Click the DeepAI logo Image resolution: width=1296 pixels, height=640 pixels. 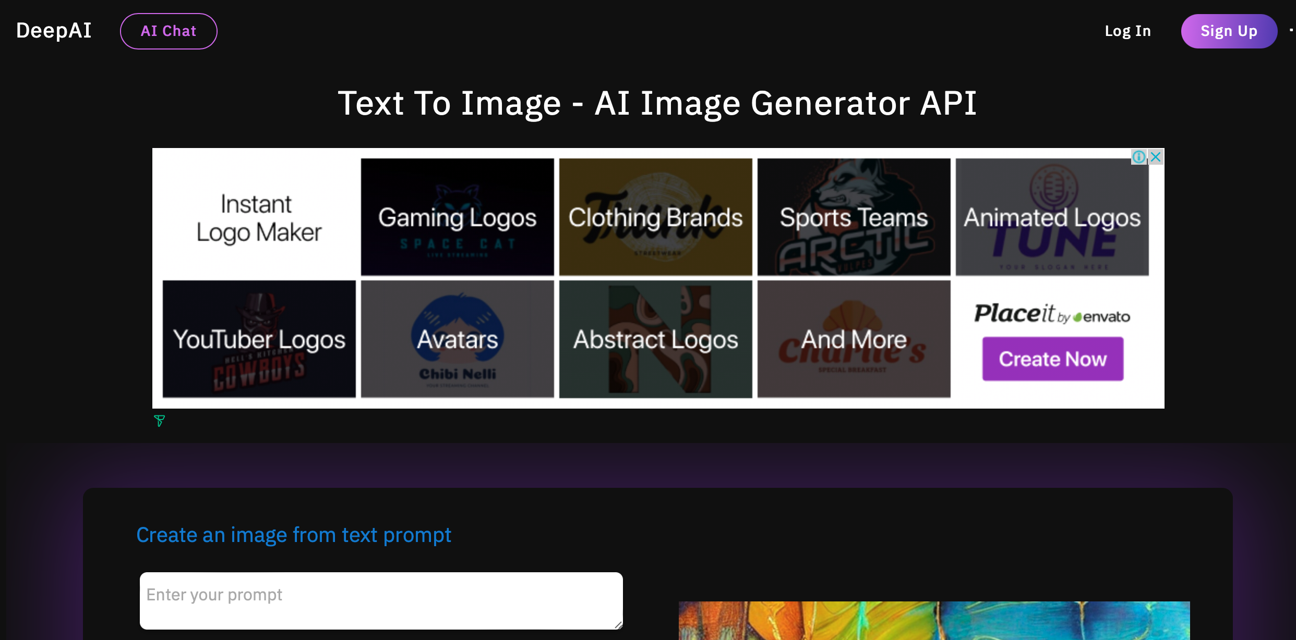coord(54,31)
